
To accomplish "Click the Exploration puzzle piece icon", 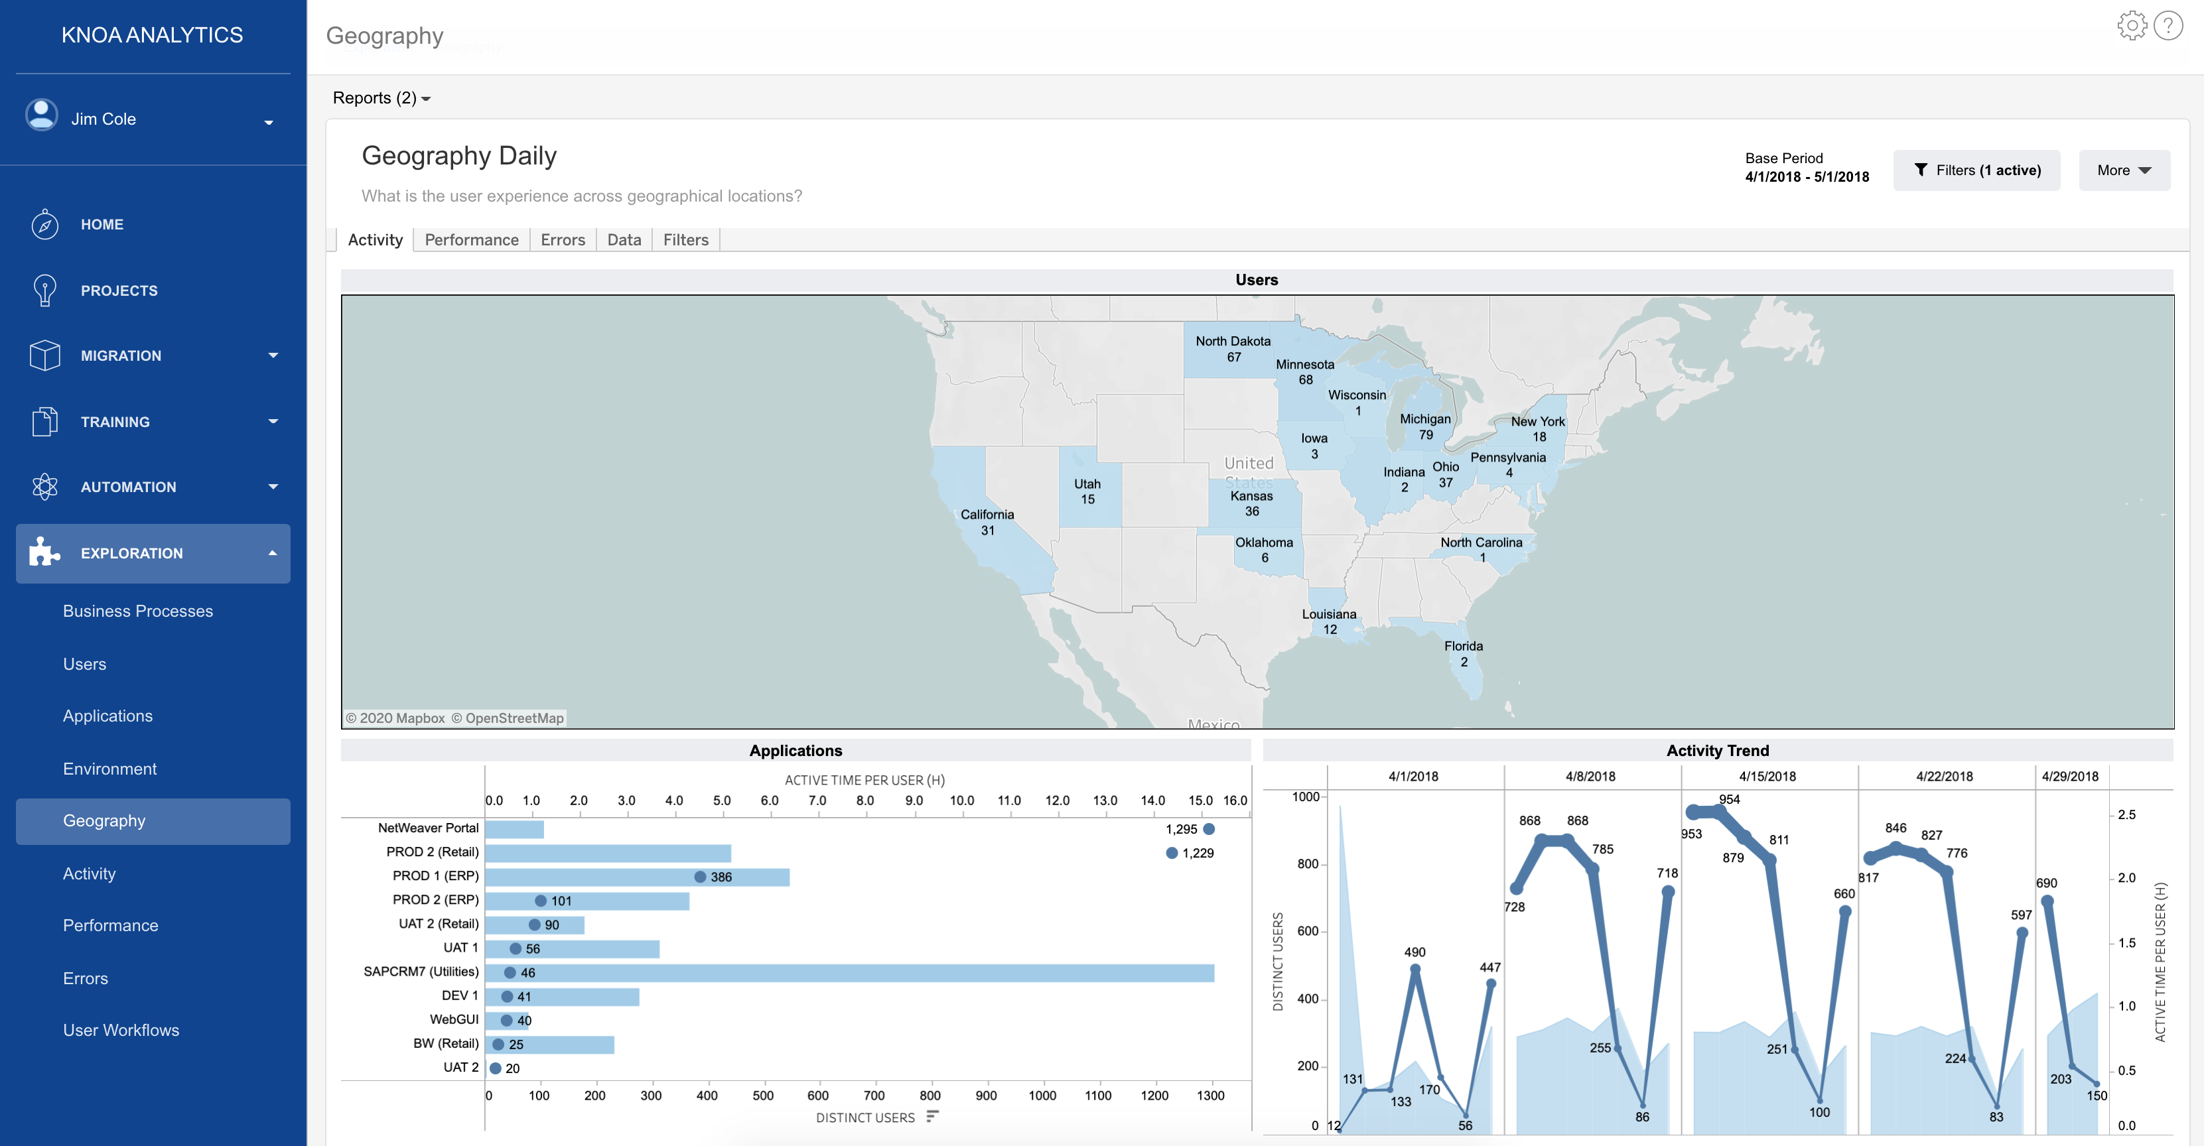I will pyautogui.click(x=44, y=552).
